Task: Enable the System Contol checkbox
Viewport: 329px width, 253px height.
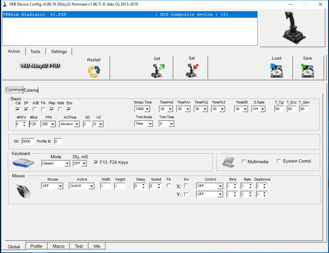Action: (279, 161)
